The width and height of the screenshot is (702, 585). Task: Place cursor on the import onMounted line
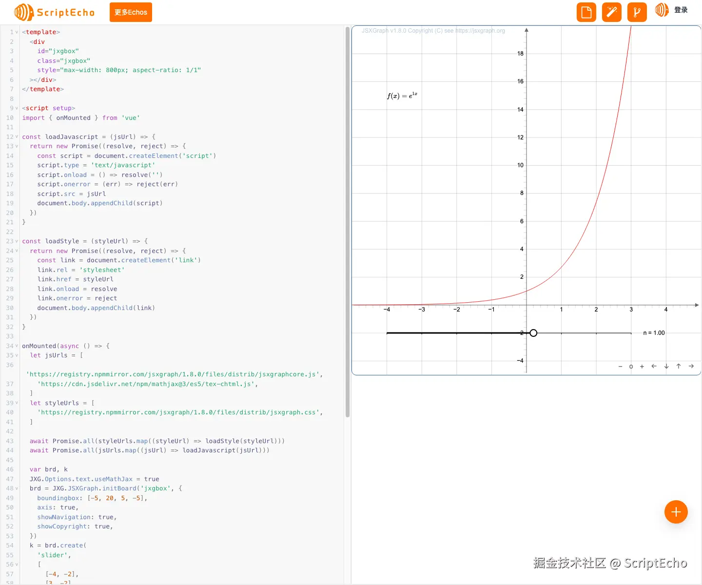(x=81, y=118)
